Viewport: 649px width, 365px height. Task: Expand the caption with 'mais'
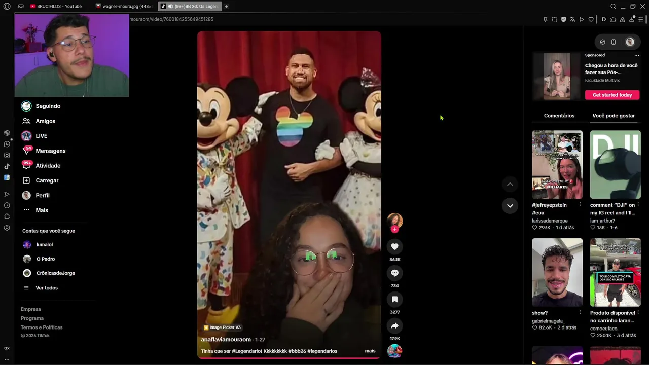click(370, 351)
